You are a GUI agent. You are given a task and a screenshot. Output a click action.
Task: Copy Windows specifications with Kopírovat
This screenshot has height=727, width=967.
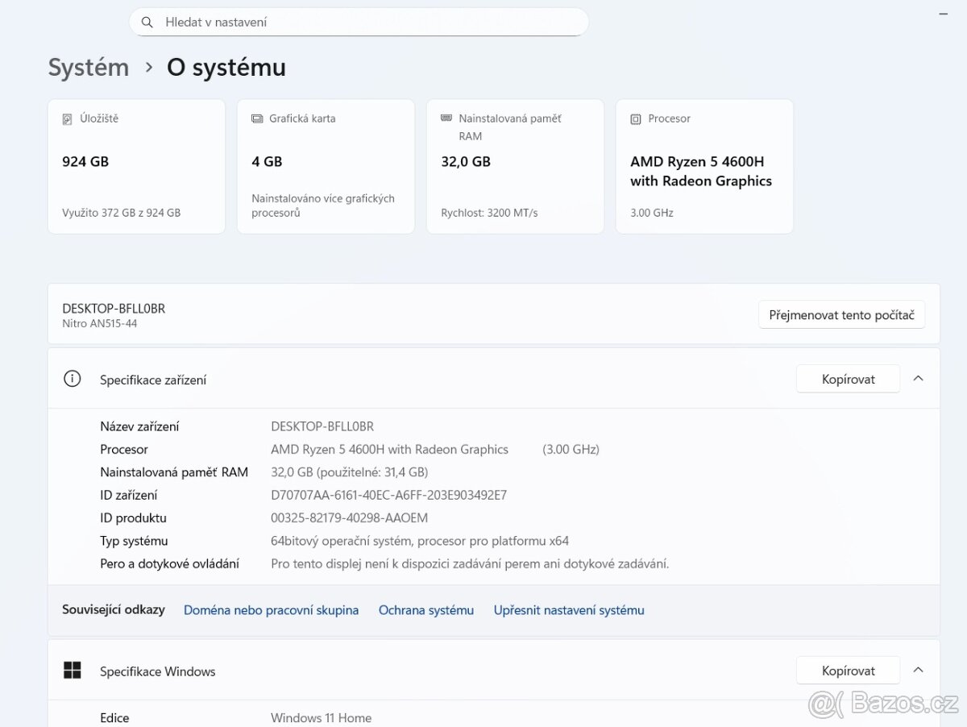(848, 671)
